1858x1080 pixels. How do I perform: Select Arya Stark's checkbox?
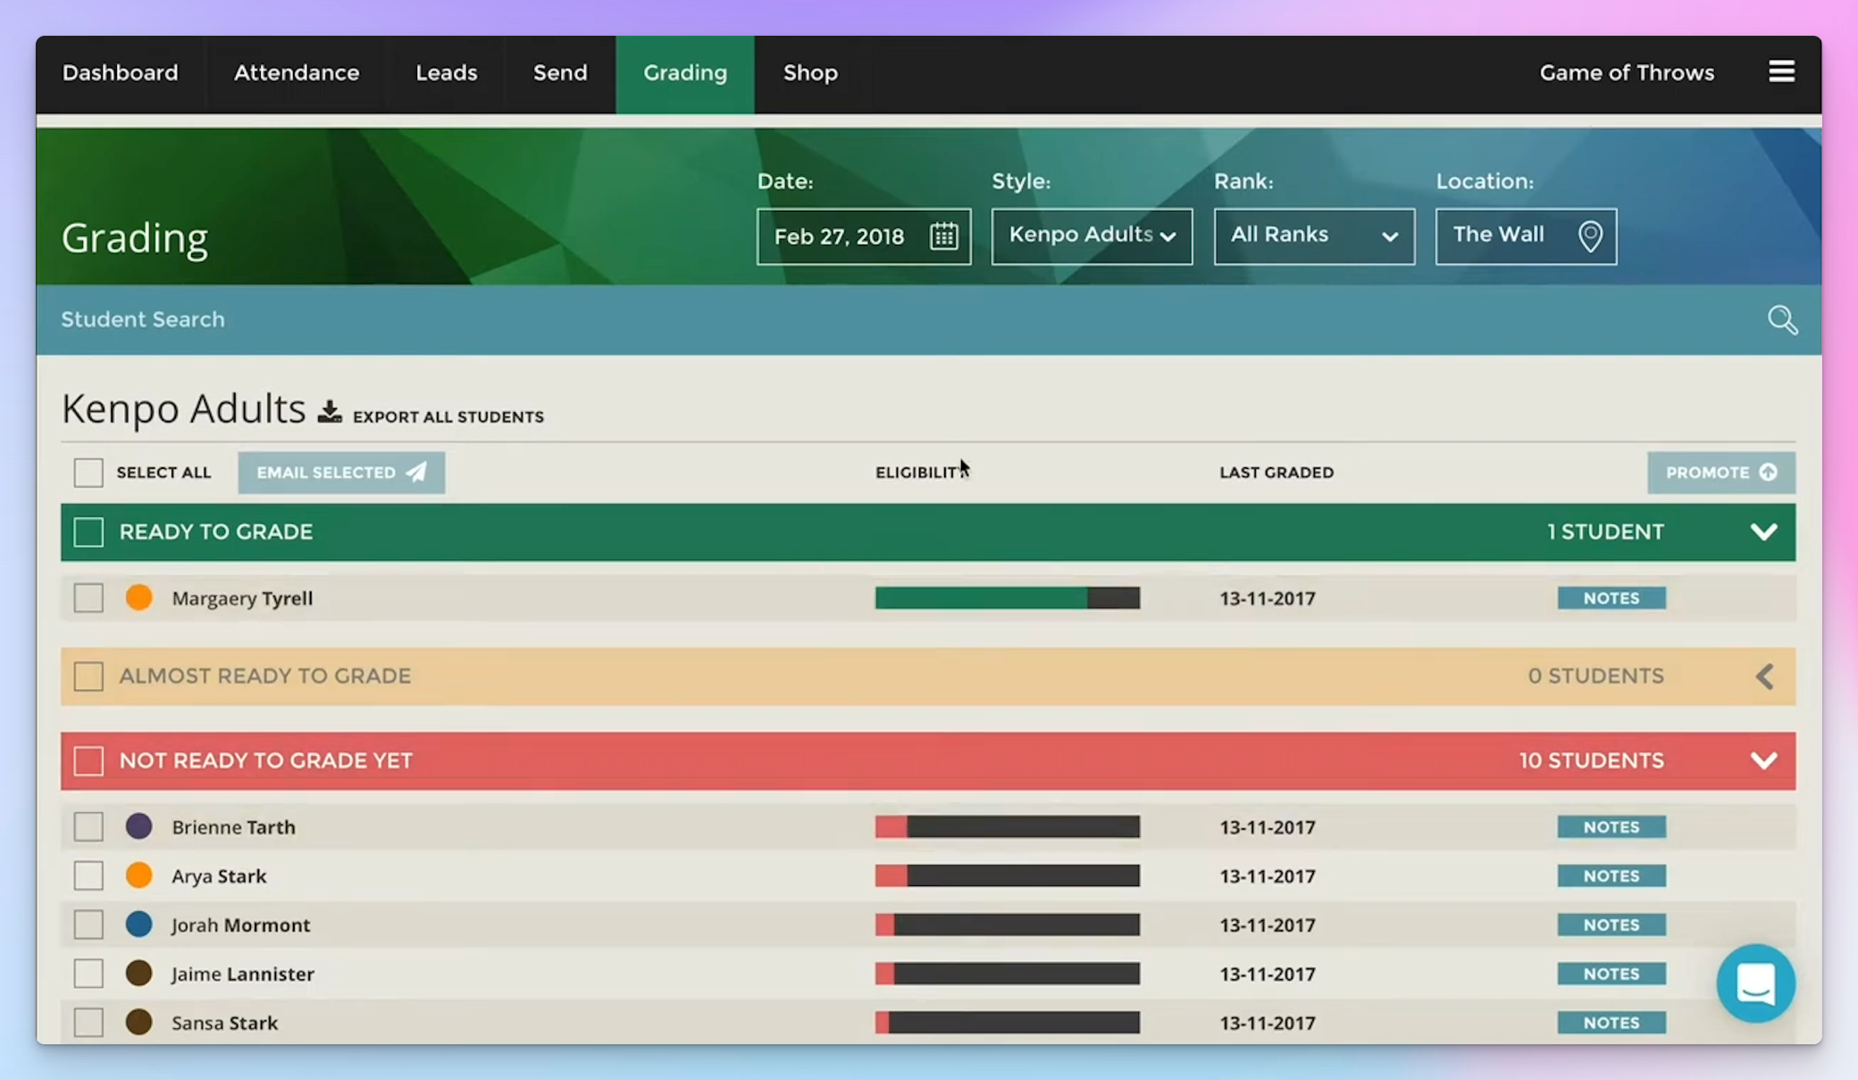pos(88,875)
